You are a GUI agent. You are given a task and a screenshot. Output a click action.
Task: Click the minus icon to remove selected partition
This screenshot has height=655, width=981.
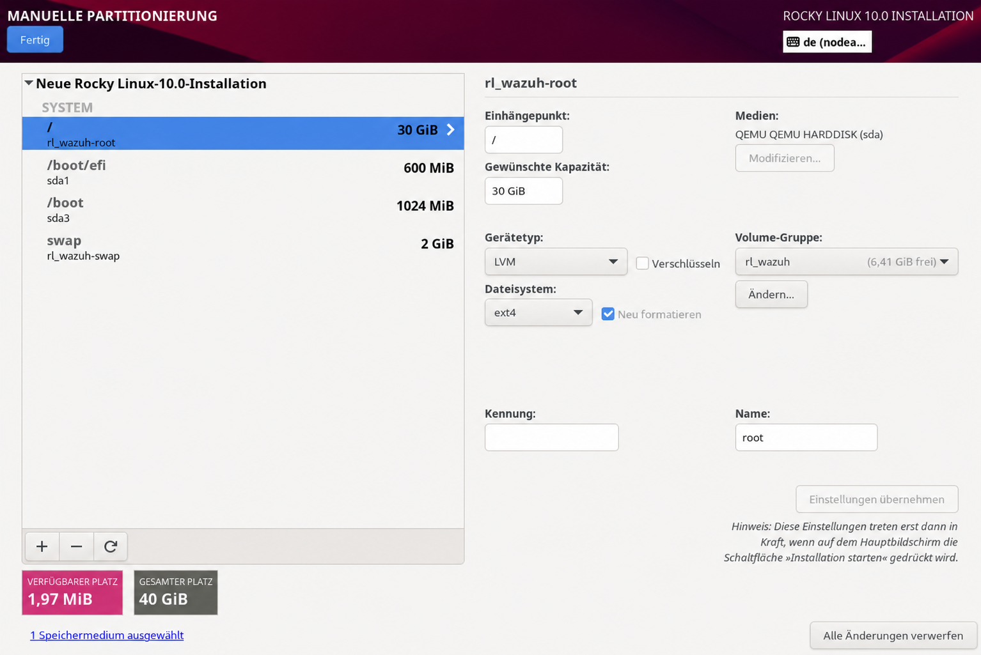coord(77,546)
